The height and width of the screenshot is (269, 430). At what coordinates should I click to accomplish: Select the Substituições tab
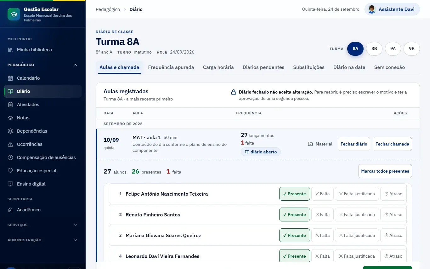309,67
